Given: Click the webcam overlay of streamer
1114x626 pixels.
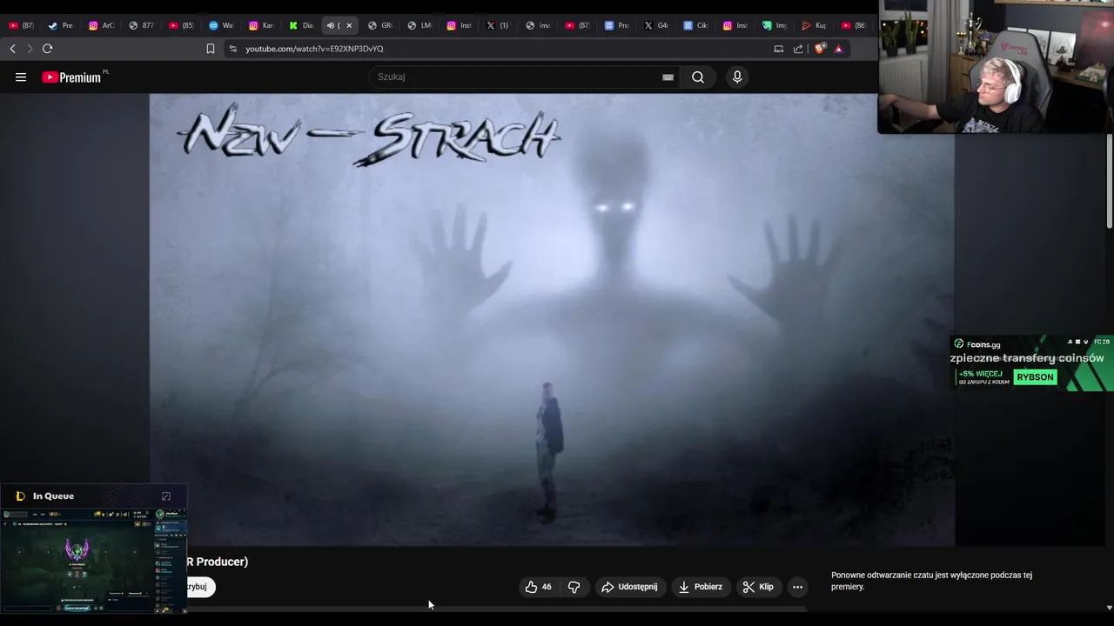Looking at the screenshot, I should 996,67.
